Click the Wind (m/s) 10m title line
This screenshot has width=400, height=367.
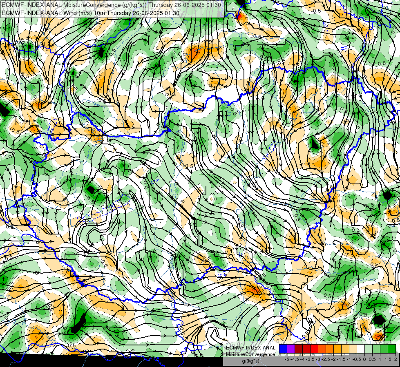pos(90,13)
